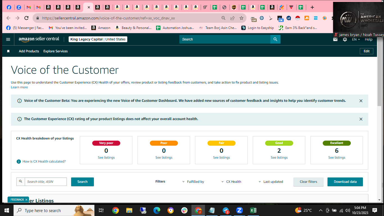Open the zoom magnifier in the address bar

pyautogui.click(x=223, y=18)
